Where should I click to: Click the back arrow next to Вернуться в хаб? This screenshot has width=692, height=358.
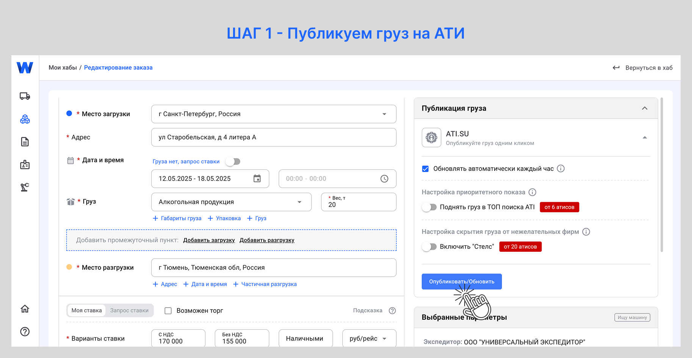tap(616, 68)
